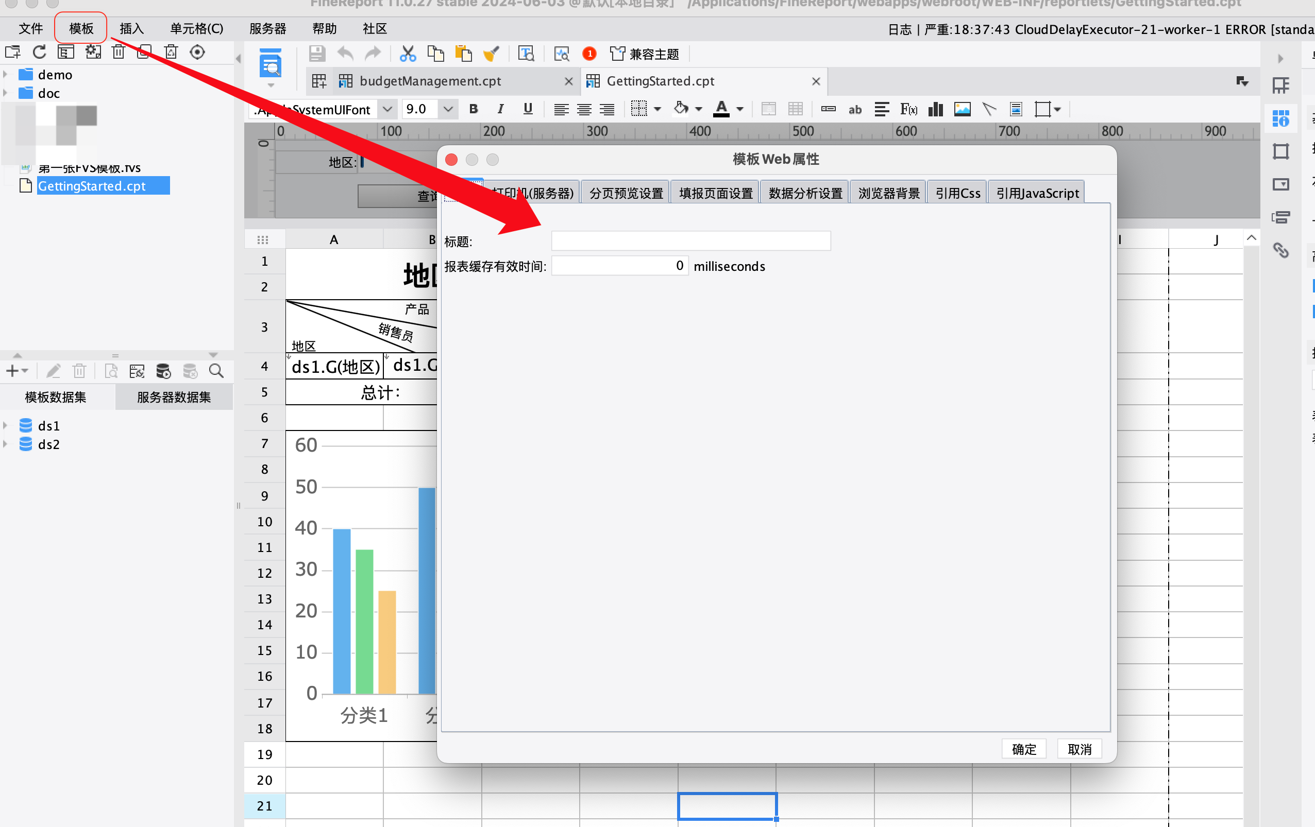Click the server dataset database icon

(163, 371)
